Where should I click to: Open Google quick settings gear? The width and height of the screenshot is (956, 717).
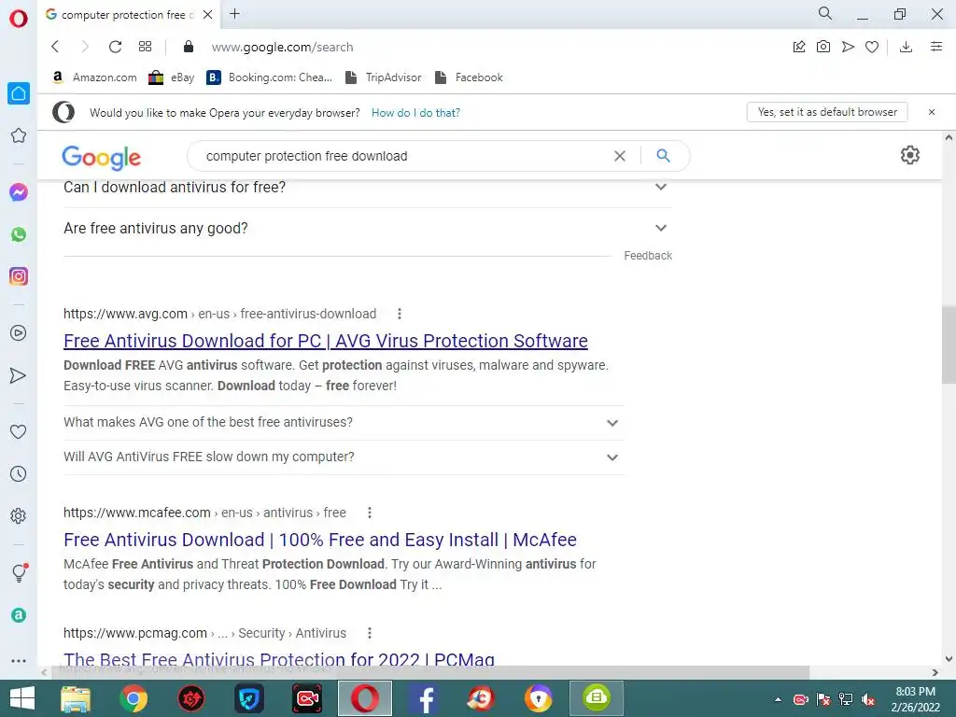click(x=909, y=155)
